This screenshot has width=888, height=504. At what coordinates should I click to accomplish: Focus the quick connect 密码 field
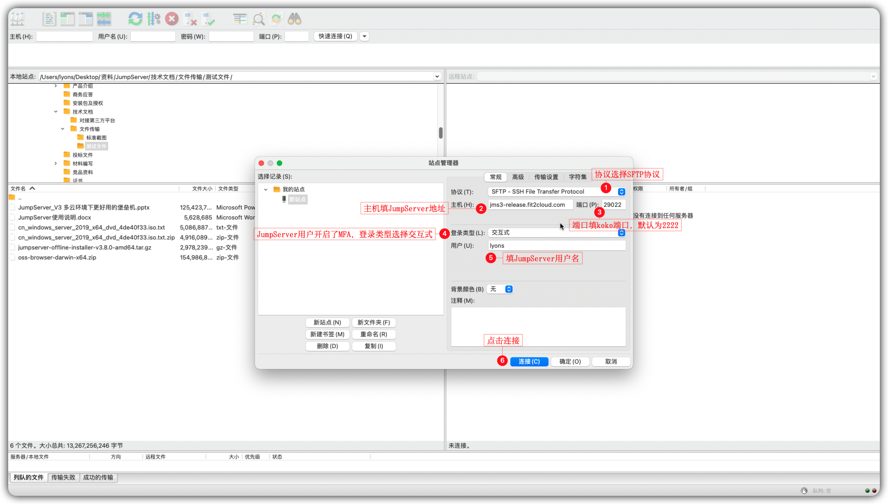(231, 36)
